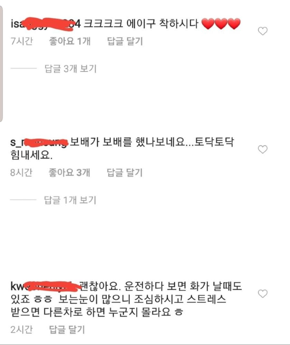290x345 pixels.
Task: Reply via 답글 달기 under 2시간 comment
Action: 67,329
